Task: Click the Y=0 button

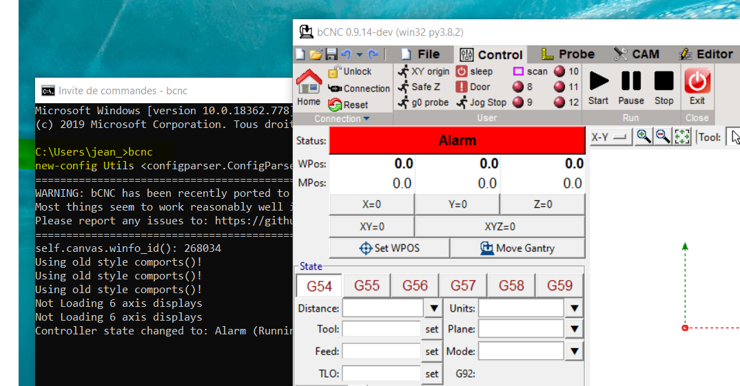Action: [x=458, y=204]
